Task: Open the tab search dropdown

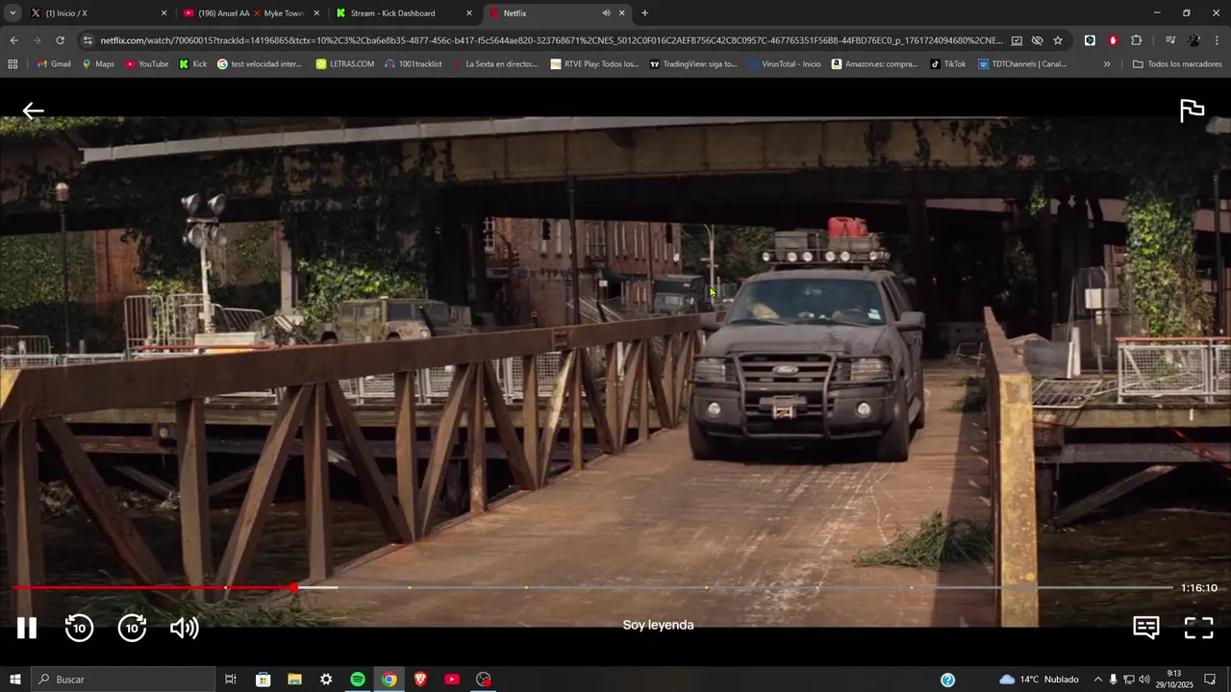Action: pos(12,12)
